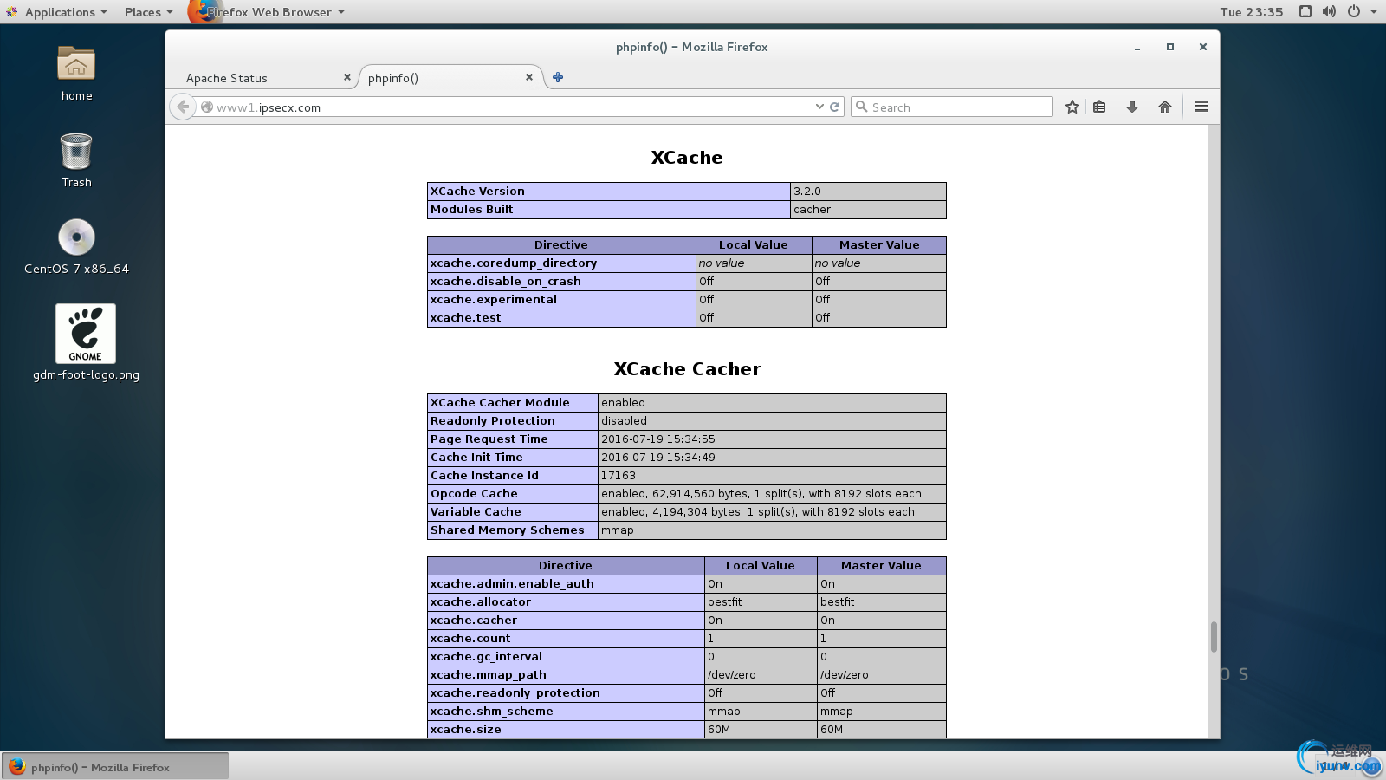Click the back navigation arrow
The width and height of the screenshot is (1386, 780).
(x=183, y=107)
